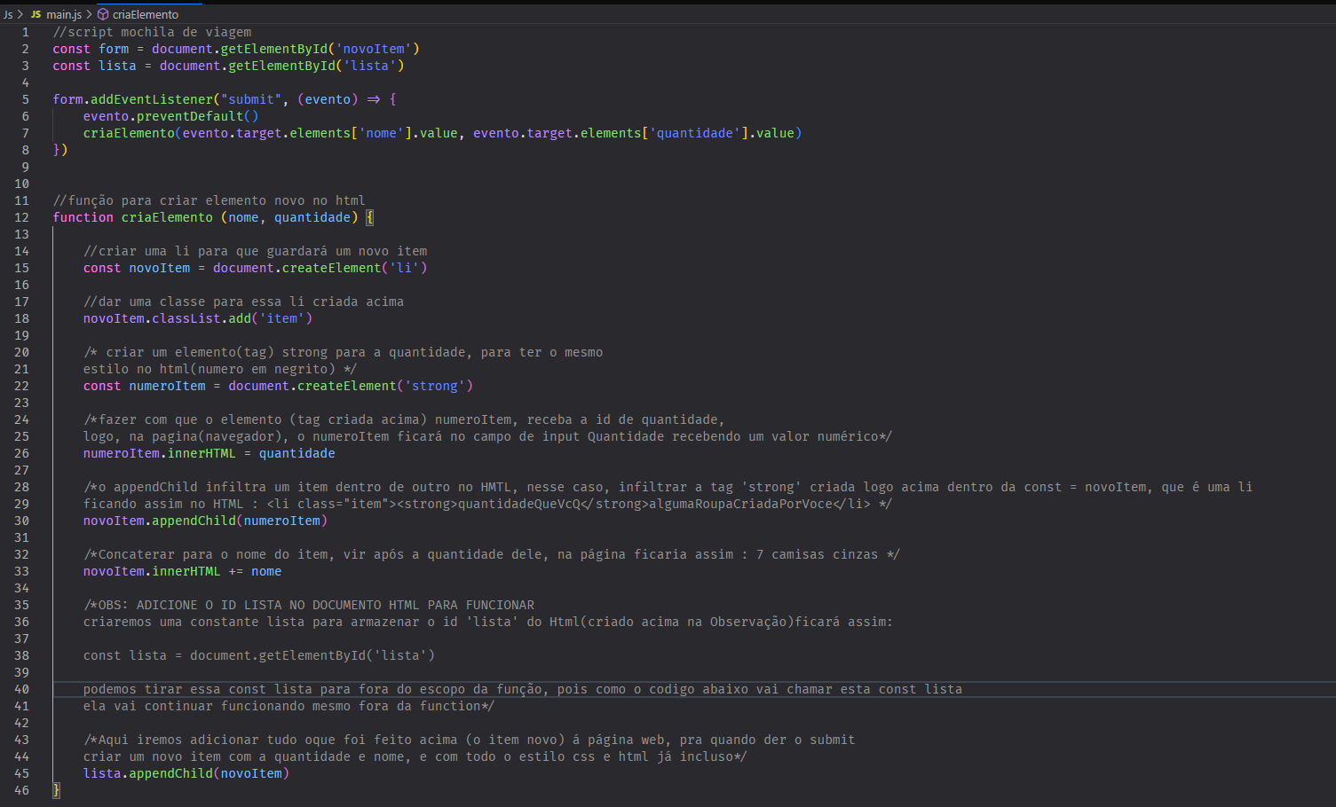Image resolution: width=1336 pixels, height=807 pixels.
Task: Click 'nome' at end of line 33
Action: click(266, 571)
